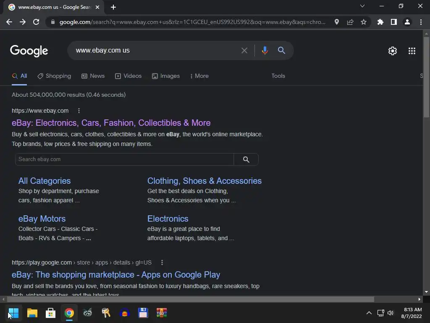Open the about-this-result menu for ebay.com
430x323 pixels.
click(79, 111)
